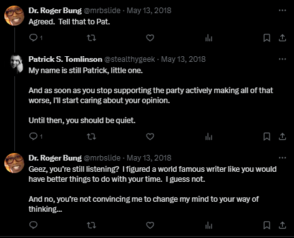Like the last 'Geez, you're still listening' tweet

click(x=150, y=225)
